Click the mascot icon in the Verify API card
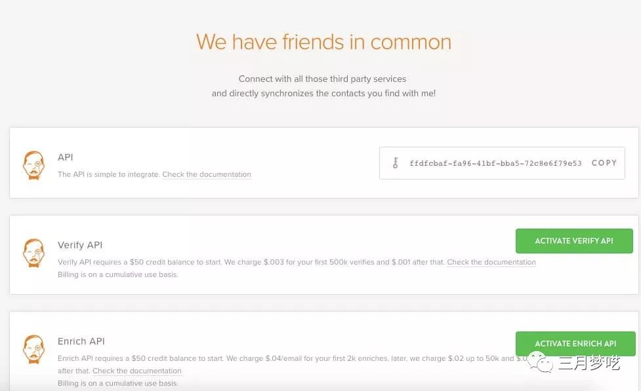641x391 pixels. tap(33, 253)
